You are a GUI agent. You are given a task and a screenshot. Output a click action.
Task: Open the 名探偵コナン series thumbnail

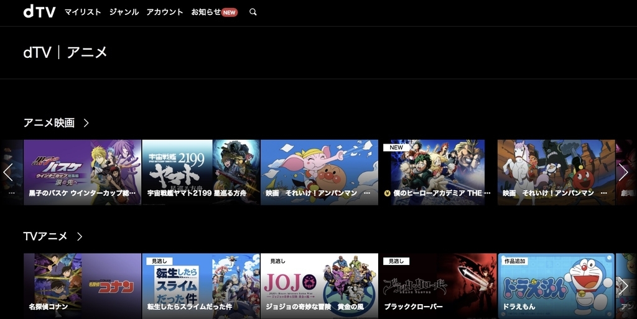click(83, 285)
